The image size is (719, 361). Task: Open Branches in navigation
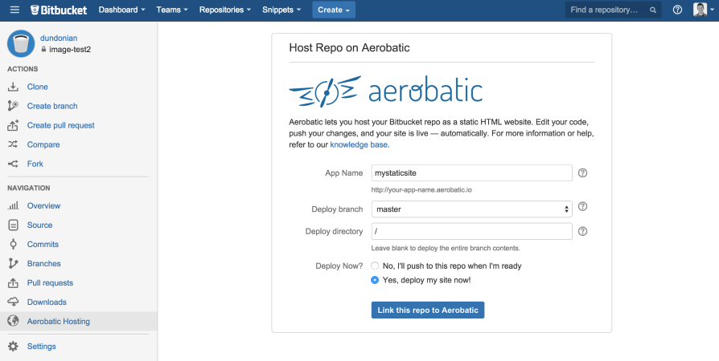click(x=43, y=263)
